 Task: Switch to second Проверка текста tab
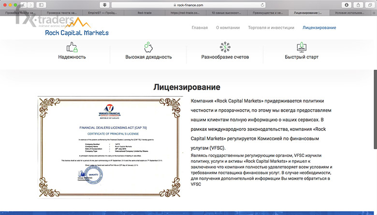[x=62, y=13]
